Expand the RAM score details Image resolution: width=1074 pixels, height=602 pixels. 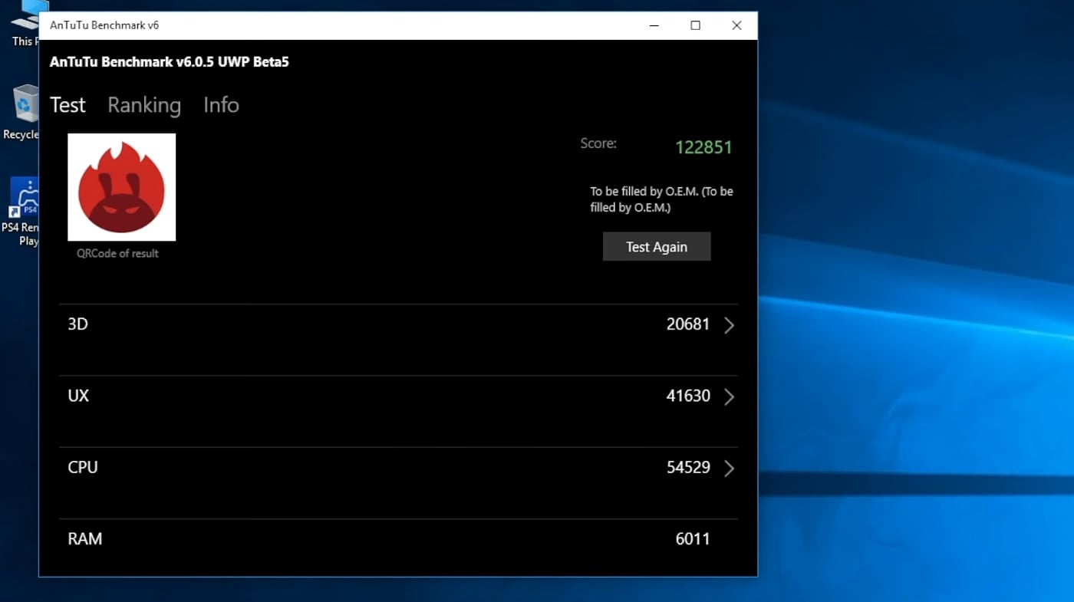(x=728, y=539)
